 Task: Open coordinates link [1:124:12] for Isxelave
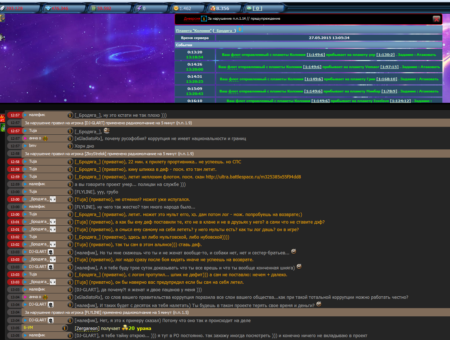click(x=400, y=101)
